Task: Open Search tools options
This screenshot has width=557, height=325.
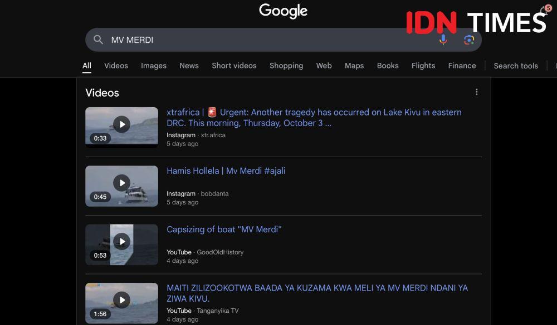Action: pyautogui.click(x=516, y=66)
